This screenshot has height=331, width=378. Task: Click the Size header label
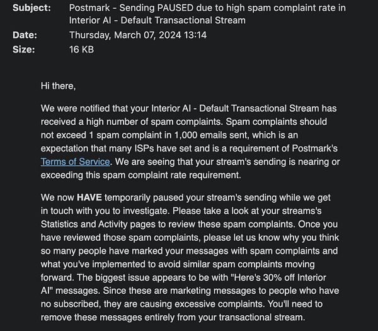(x=24, y=50)
